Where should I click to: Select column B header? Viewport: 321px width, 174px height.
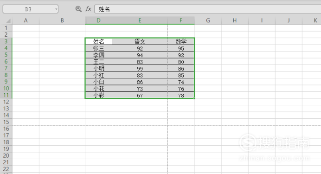[62, 20]
